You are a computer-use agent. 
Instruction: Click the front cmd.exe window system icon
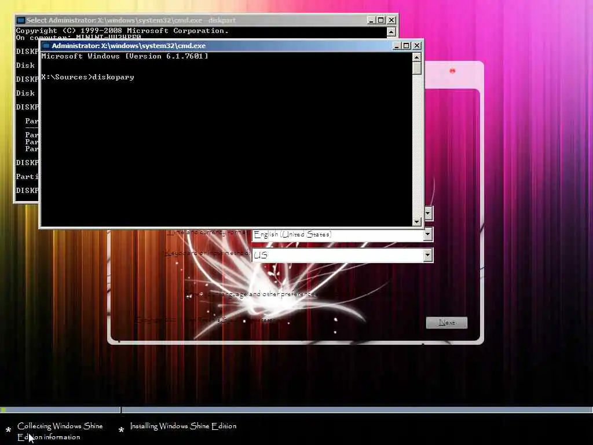coord(46,46)
